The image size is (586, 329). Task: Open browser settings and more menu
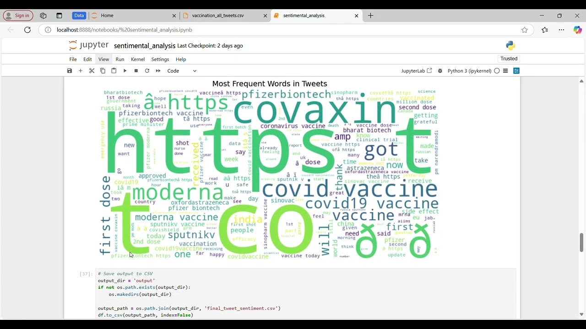point(561,30)
